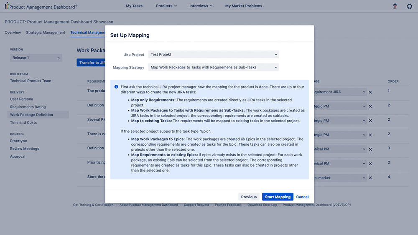Image resolution: width=418 pixels, height=235 pixels.
Task: Remove row with order 4 via X
Action: [x=370, y=178]
